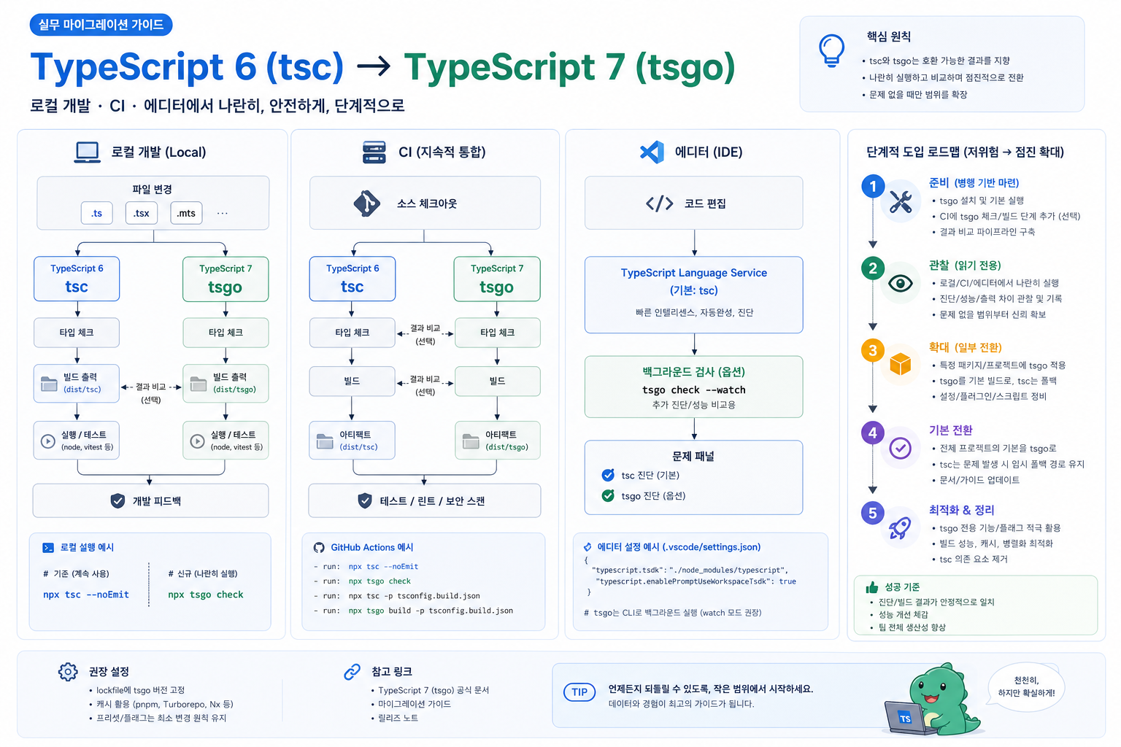Click step number 5 circle in roadmap
Screen dimensions: 1121x747
[873, 513]
